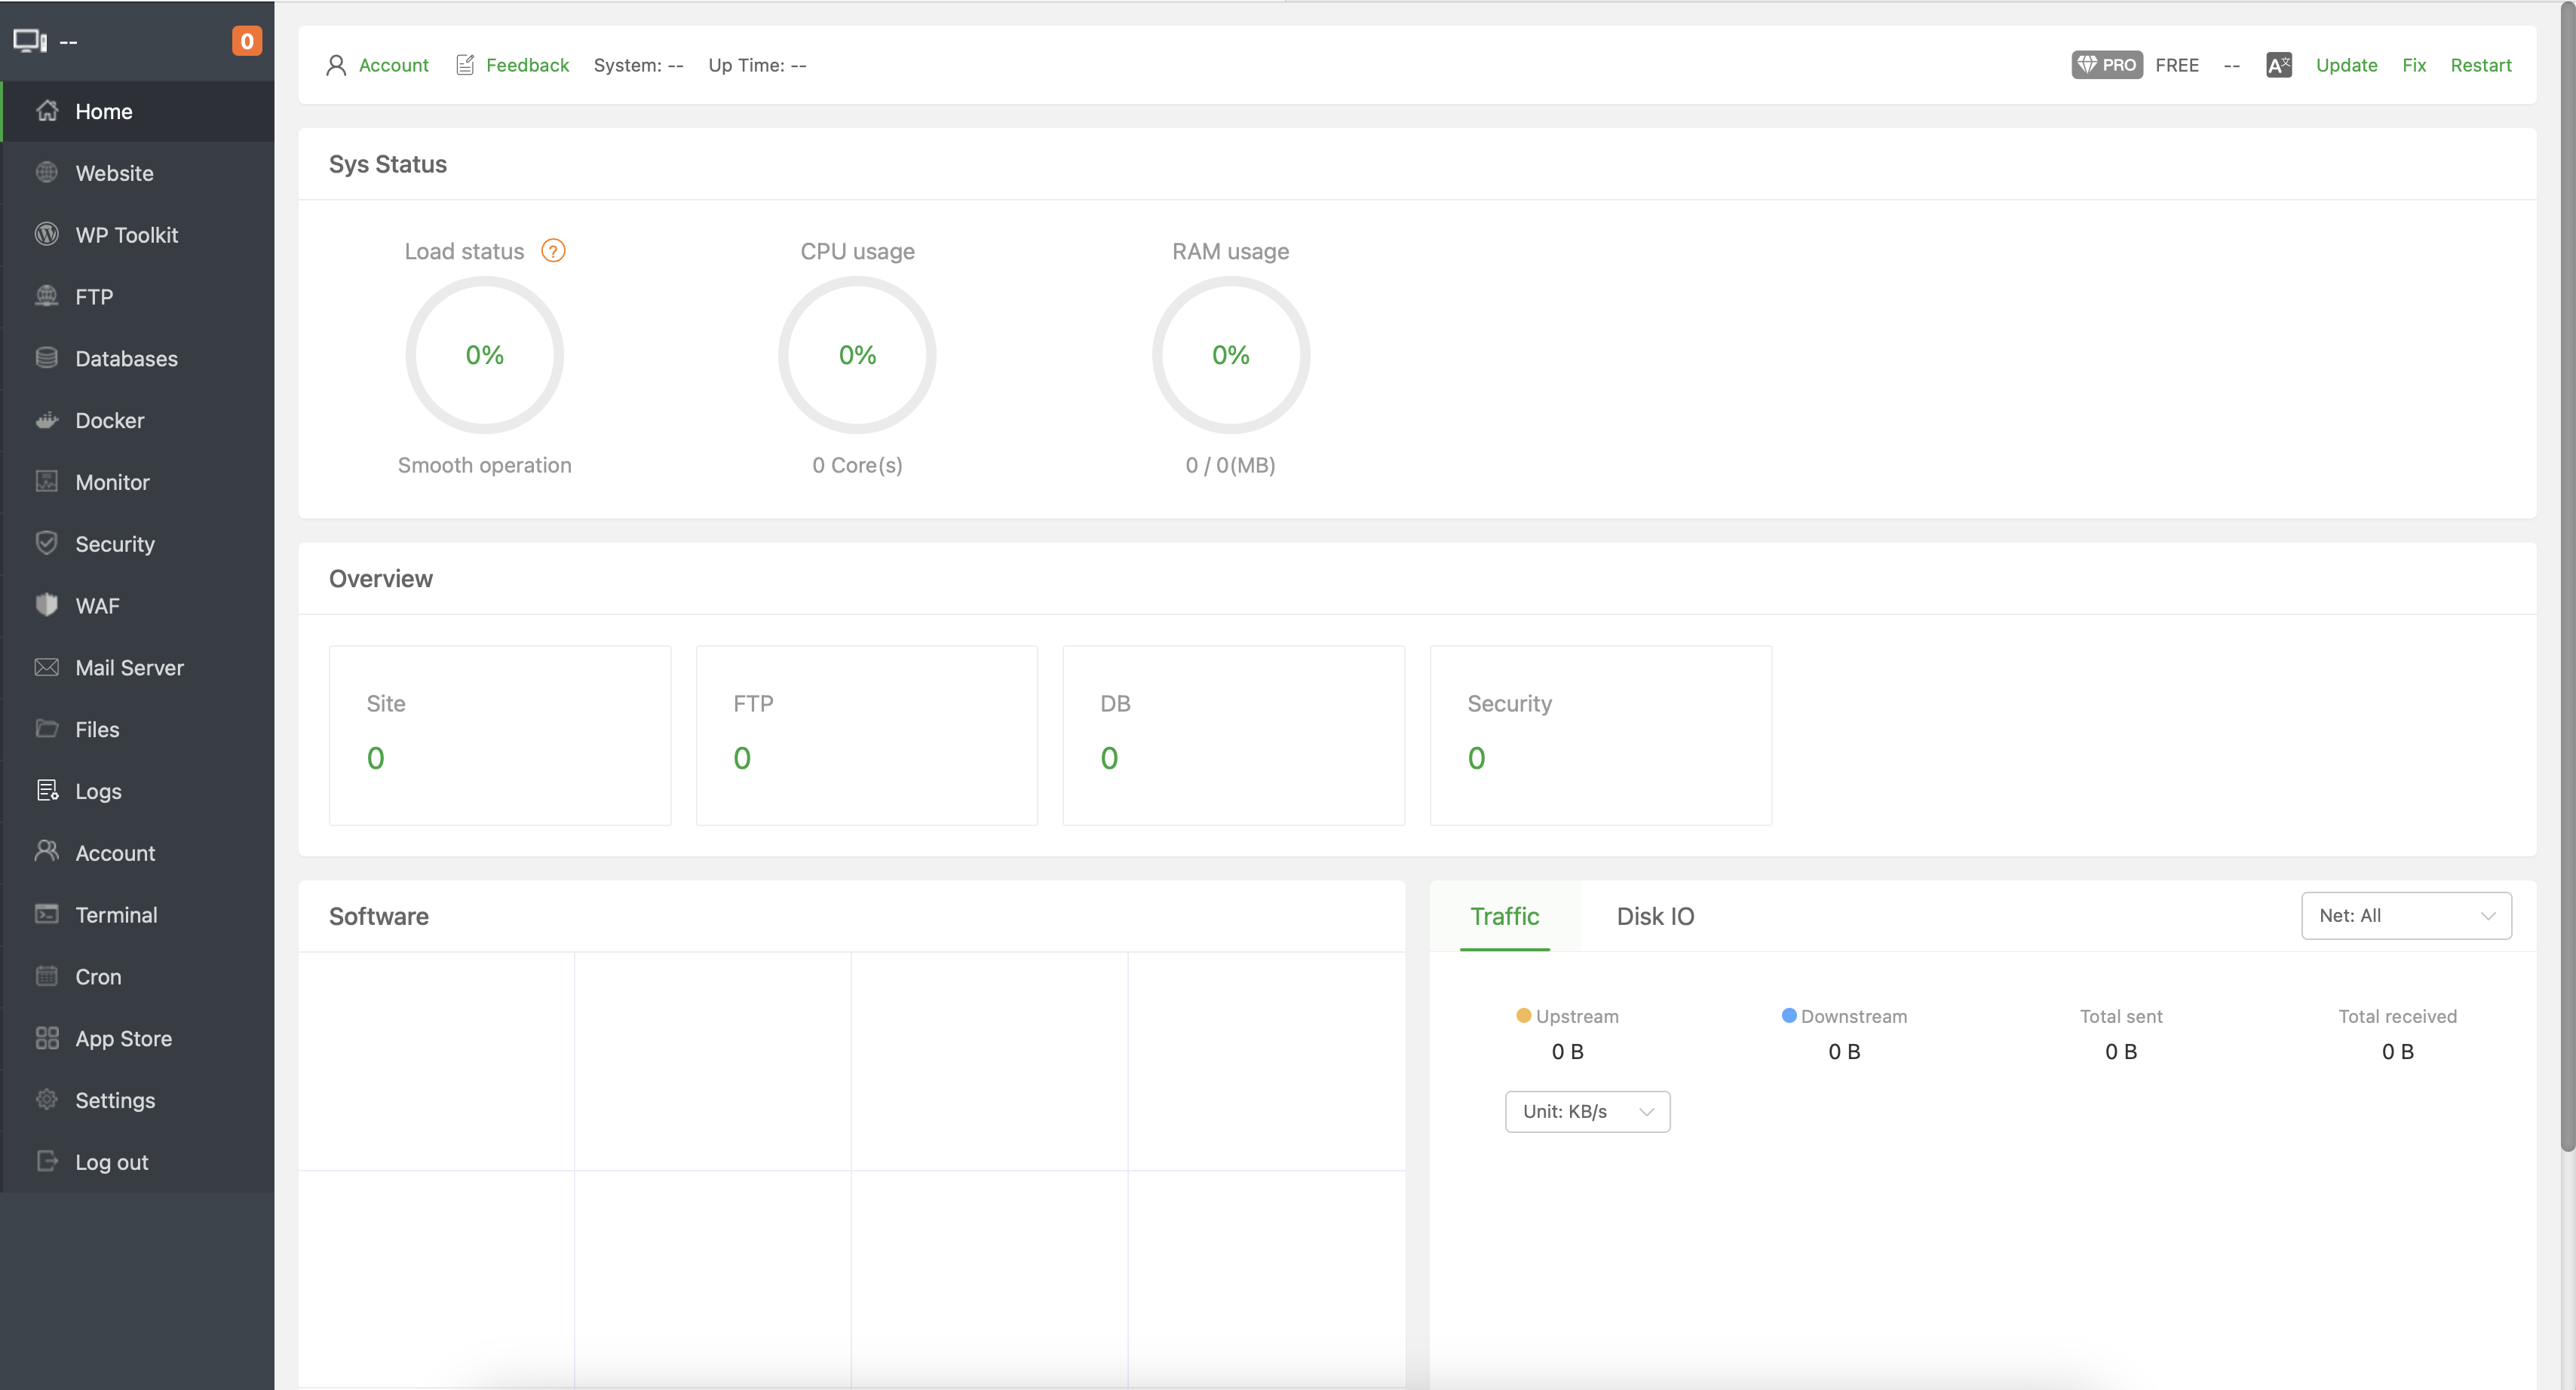2576x1390 pixels.
Task: Click the PRO diamond badge
Action: coord(2106,65)
